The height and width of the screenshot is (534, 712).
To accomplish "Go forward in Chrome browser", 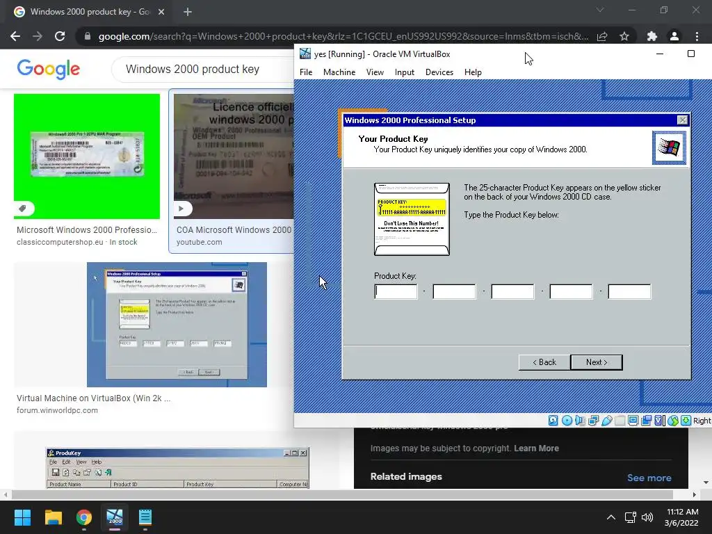I will click(x=38, y=36).
